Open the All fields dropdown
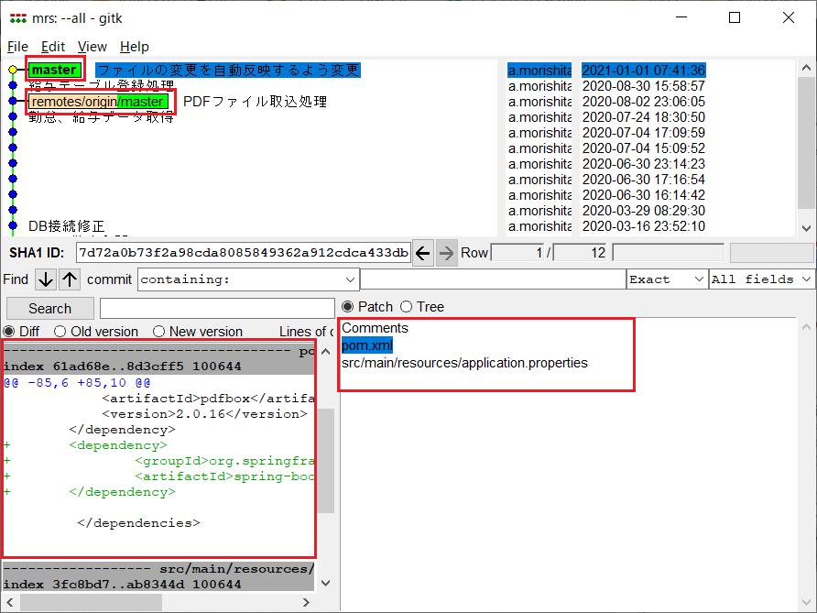Screen dimensions: 817x613 pos(762,279)
